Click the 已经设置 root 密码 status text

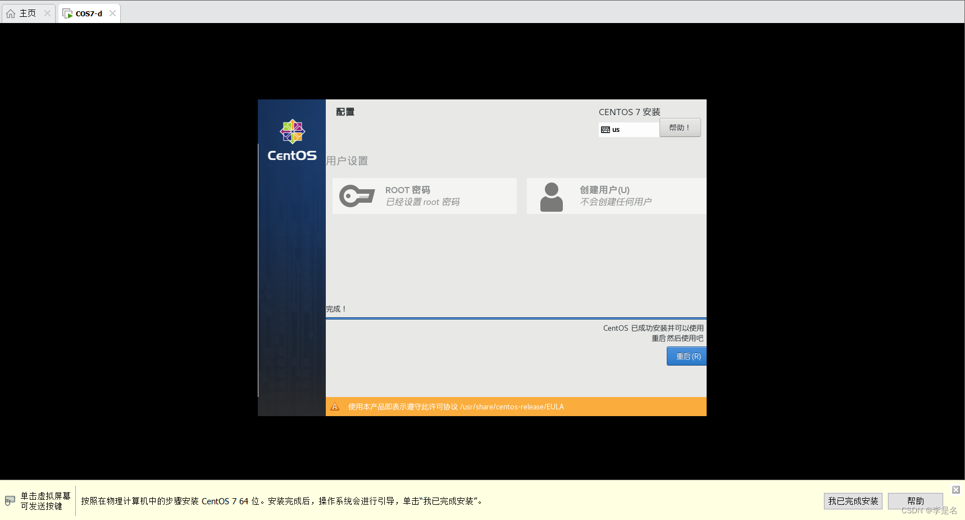tap(423, 202)
